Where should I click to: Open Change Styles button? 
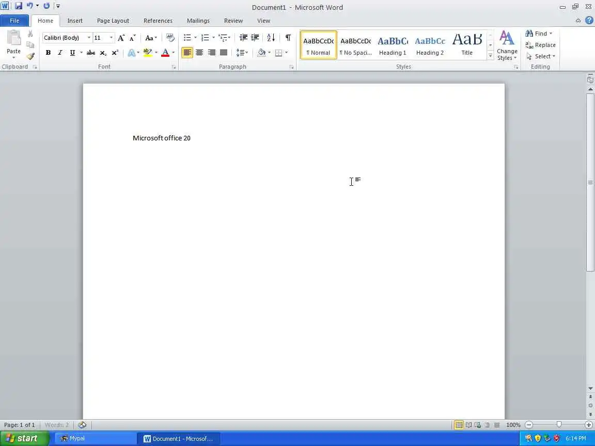[x=507, y=45]
